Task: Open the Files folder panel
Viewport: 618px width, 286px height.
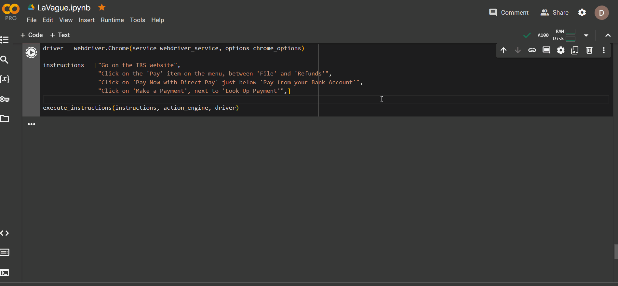Action: (5, 119)
